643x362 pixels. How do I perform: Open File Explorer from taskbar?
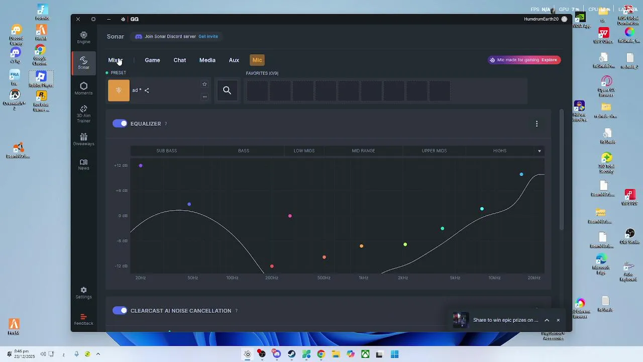336,354
